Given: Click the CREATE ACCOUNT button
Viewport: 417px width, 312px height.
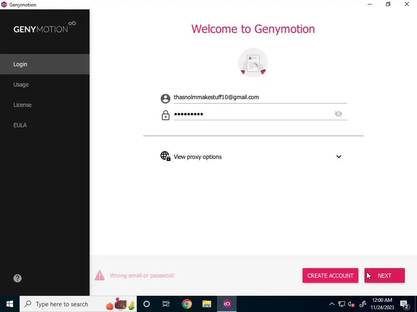Looking at the screenshot, I should click(x=330, y=275).
